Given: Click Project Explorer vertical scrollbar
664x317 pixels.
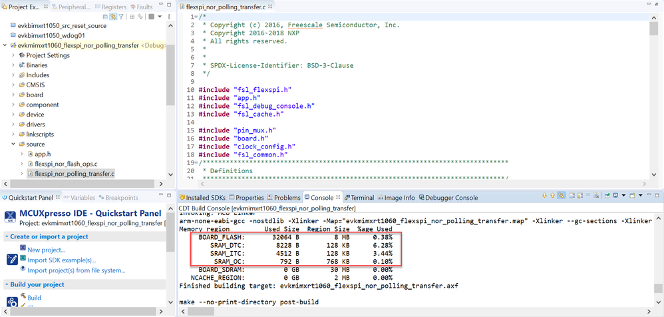Looking at the screenshot, I should [x=171, y=74].
